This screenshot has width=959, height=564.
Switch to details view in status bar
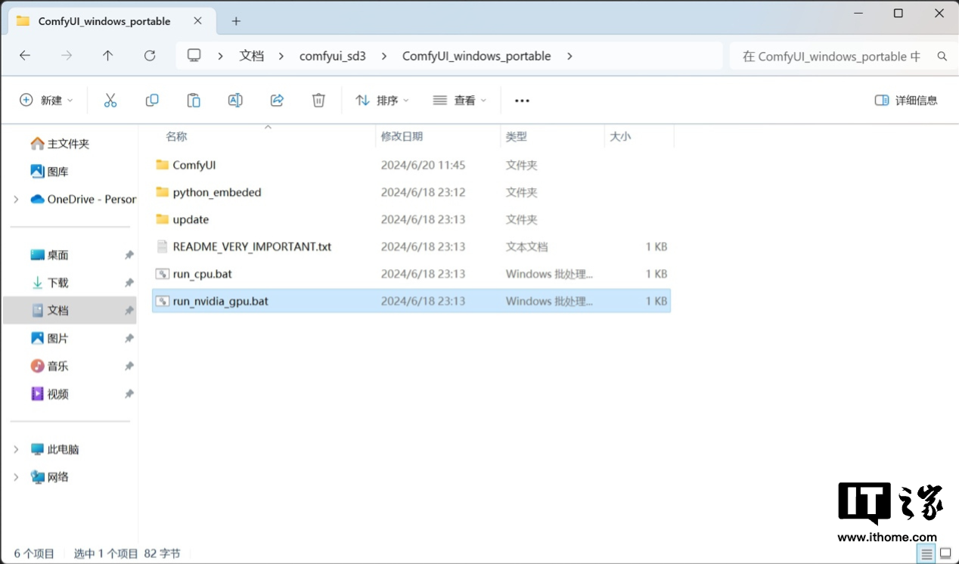coord(926,553)
